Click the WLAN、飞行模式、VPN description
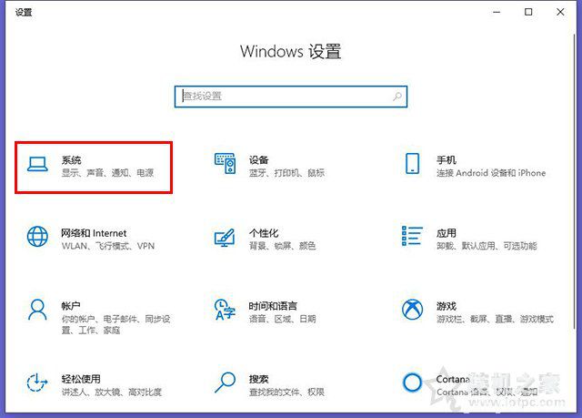582x418 pixels. click(x=108, y=246)
